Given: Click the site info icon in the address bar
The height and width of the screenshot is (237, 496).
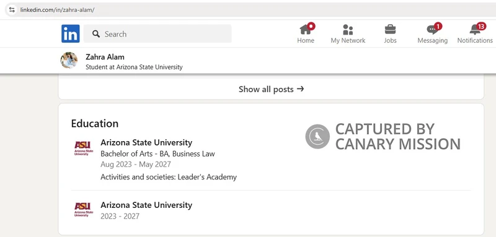Looking at the screenshot, I should pos(12,10).
